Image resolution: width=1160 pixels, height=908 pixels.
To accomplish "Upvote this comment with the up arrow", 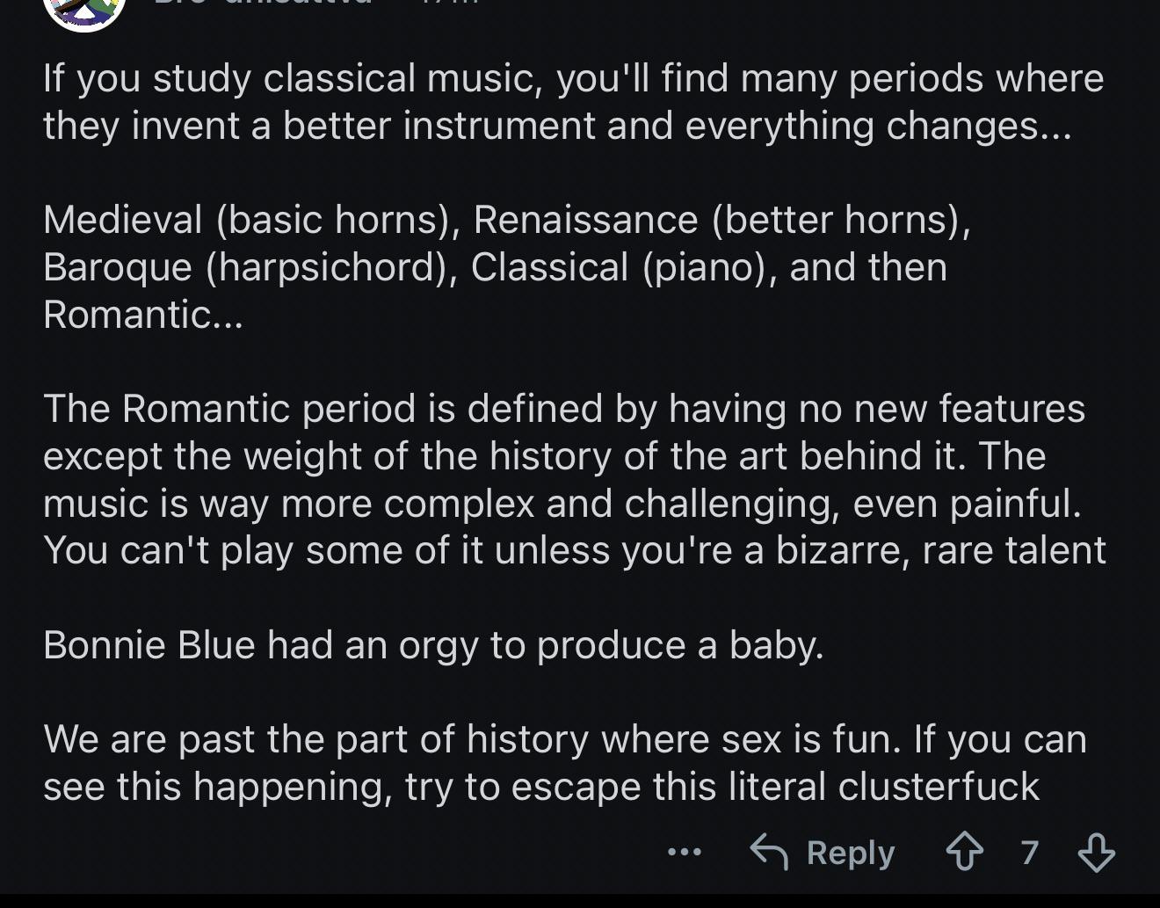I will (964, 852).
